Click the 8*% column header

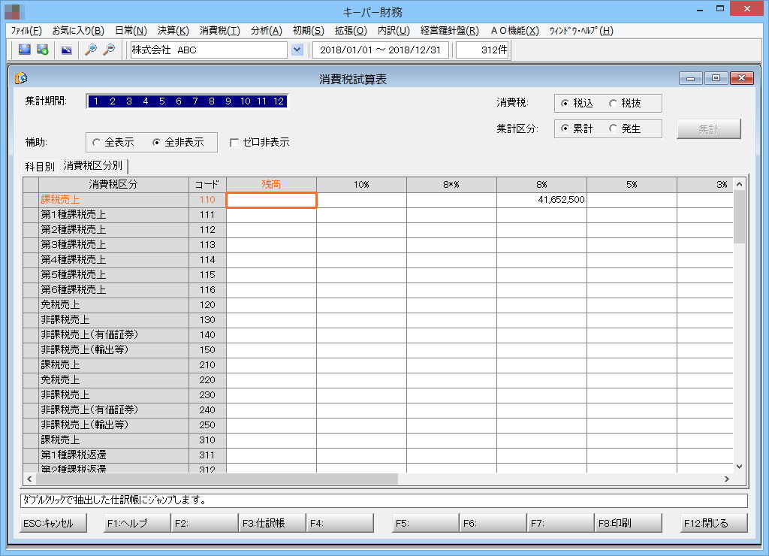tap(451, 185)
